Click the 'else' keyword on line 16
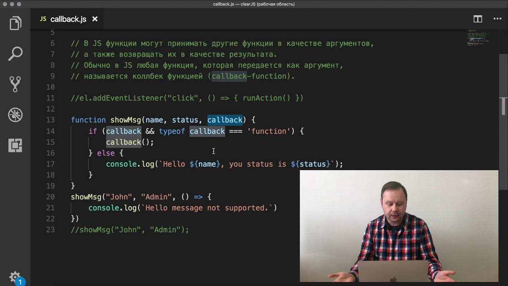508x286 pixels. click(x=106, y=153)
